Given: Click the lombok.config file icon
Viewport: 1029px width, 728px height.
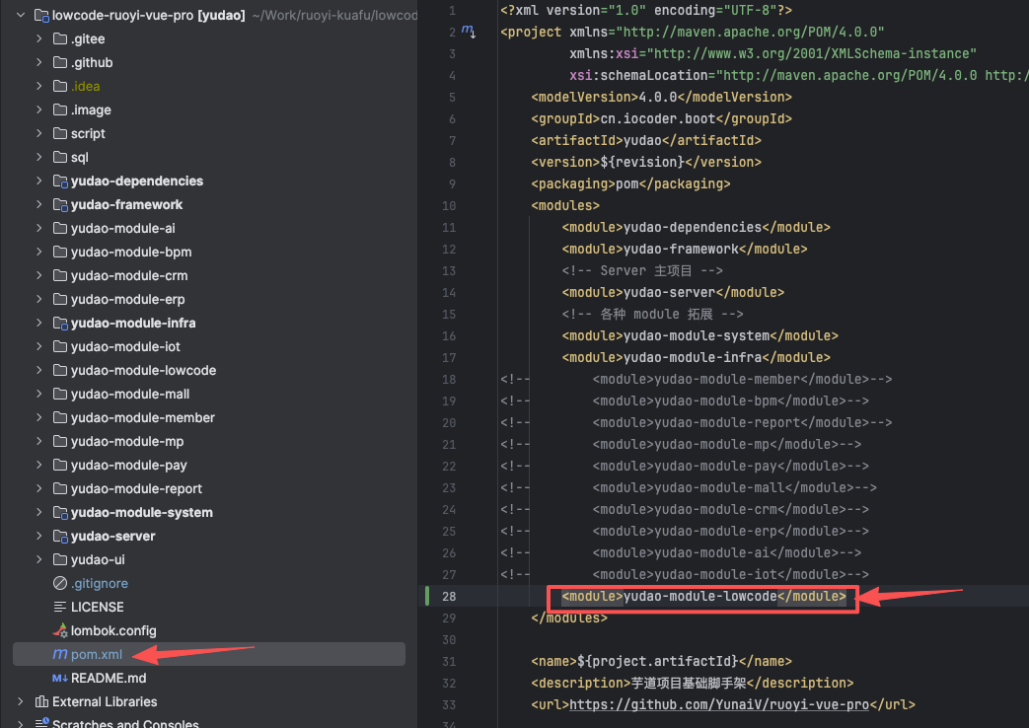Looking at the screenshot, I should point(60,630).
